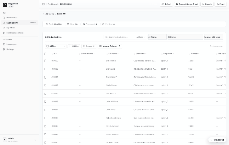Click the Pending 0 stat

click(x=108, y=24)
